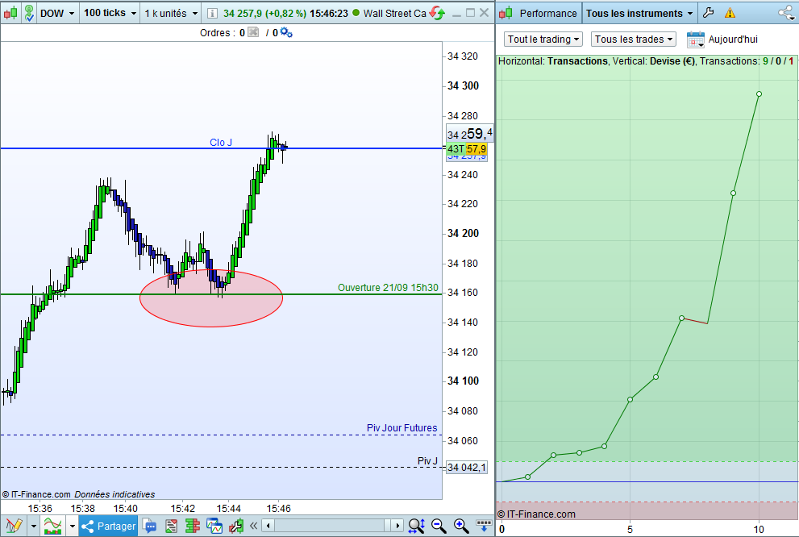Click the green market status dot
The image size is (799, 537).
(x=356, y=13)
